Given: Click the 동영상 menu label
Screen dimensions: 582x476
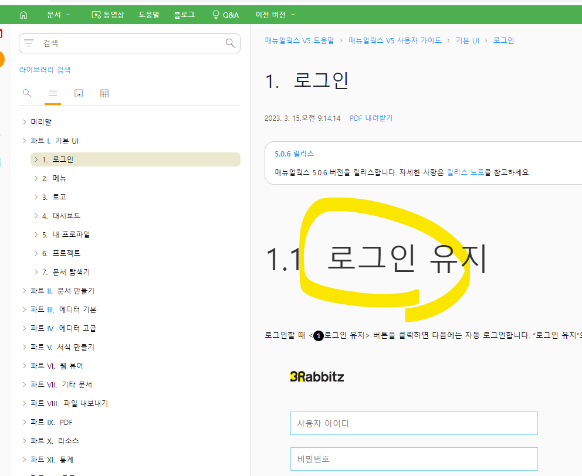Looking at the screenshot, I should pos(114,15).
